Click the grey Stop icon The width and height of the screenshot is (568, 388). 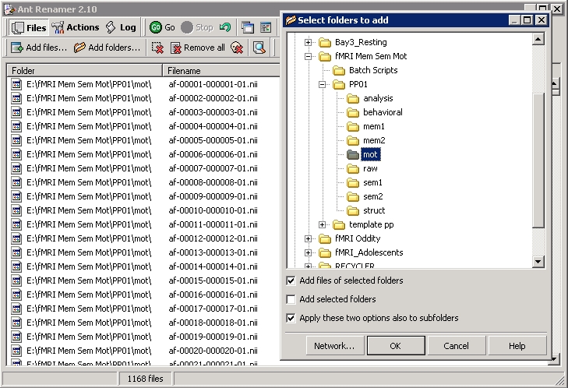point(187,27)
